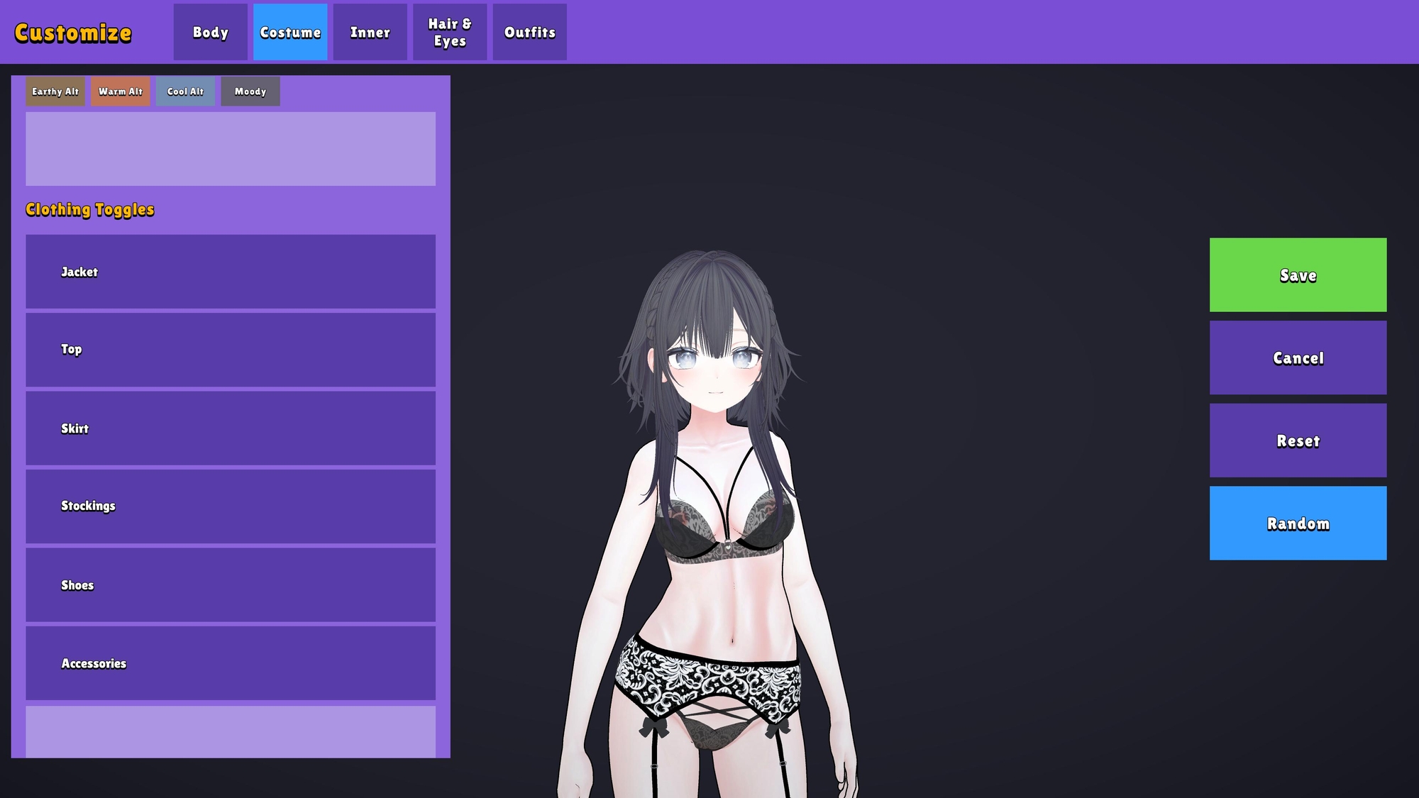The width and height of the screenshot is (1419, 798).
Task: Apply the Earthy Alt color preset
Action: click(x=55, y=91)
